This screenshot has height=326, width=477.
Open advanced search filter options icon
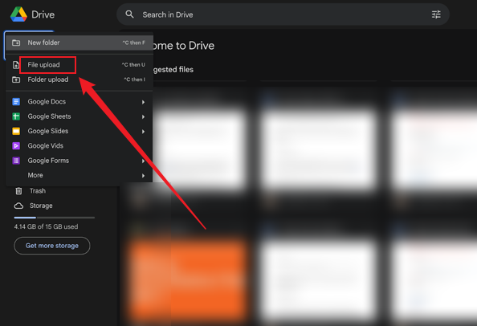click(x=436, y=14)
